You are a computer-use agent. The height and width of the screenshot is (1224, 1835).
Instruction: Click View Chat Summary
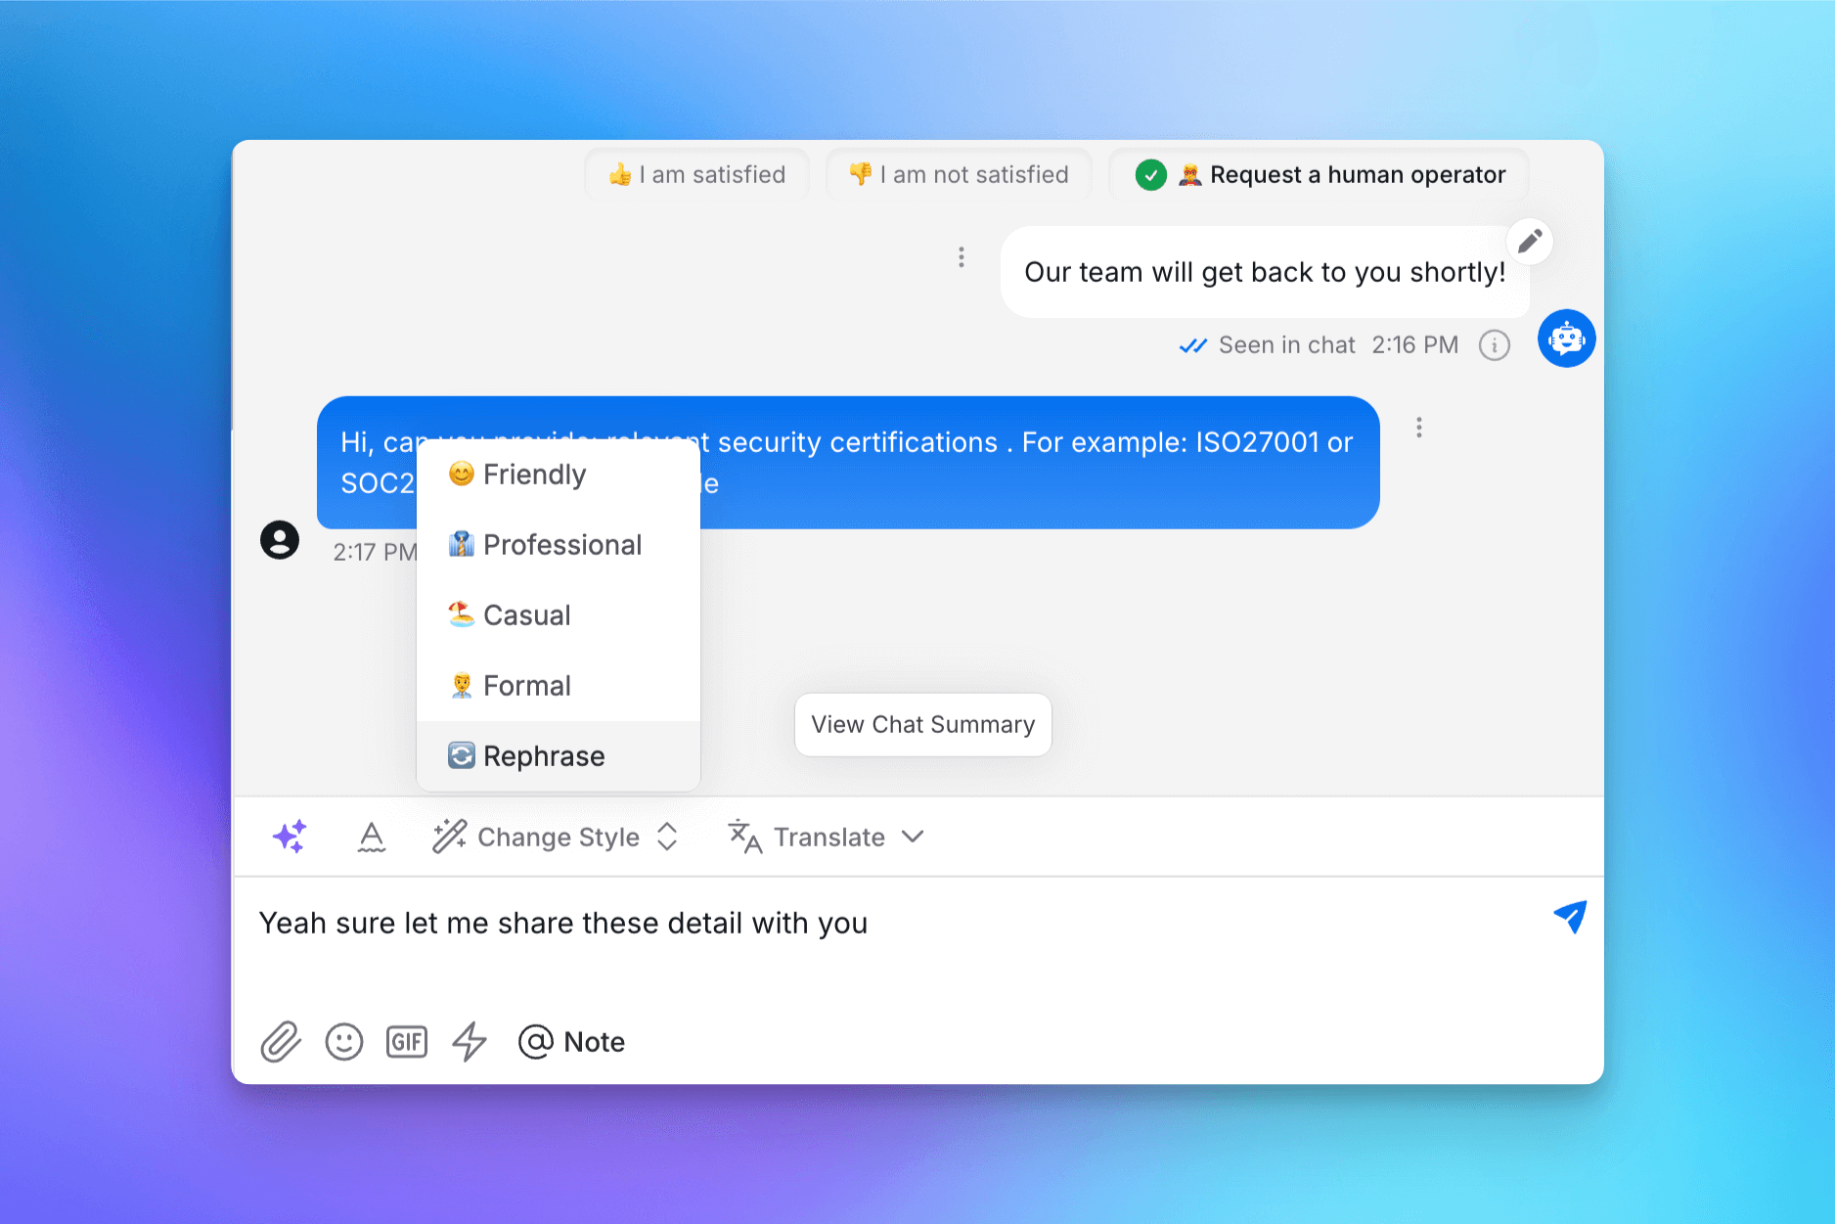pos(922,724)
